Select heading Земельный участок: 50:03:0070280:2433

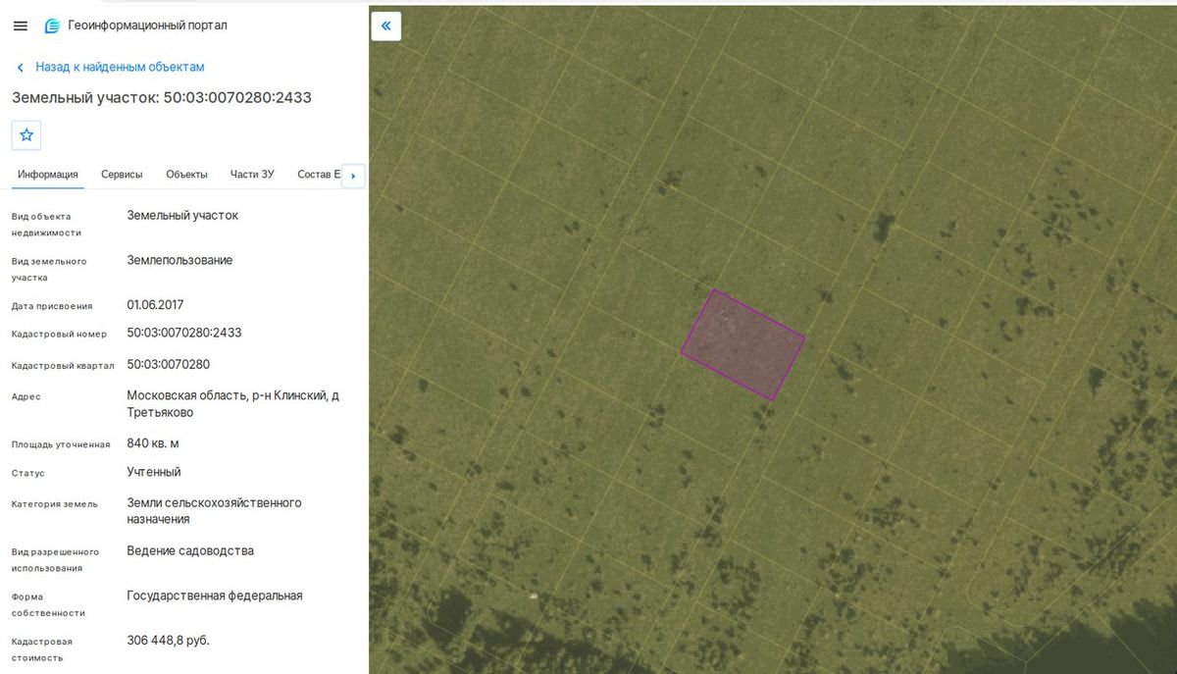[x=162, y=97]
